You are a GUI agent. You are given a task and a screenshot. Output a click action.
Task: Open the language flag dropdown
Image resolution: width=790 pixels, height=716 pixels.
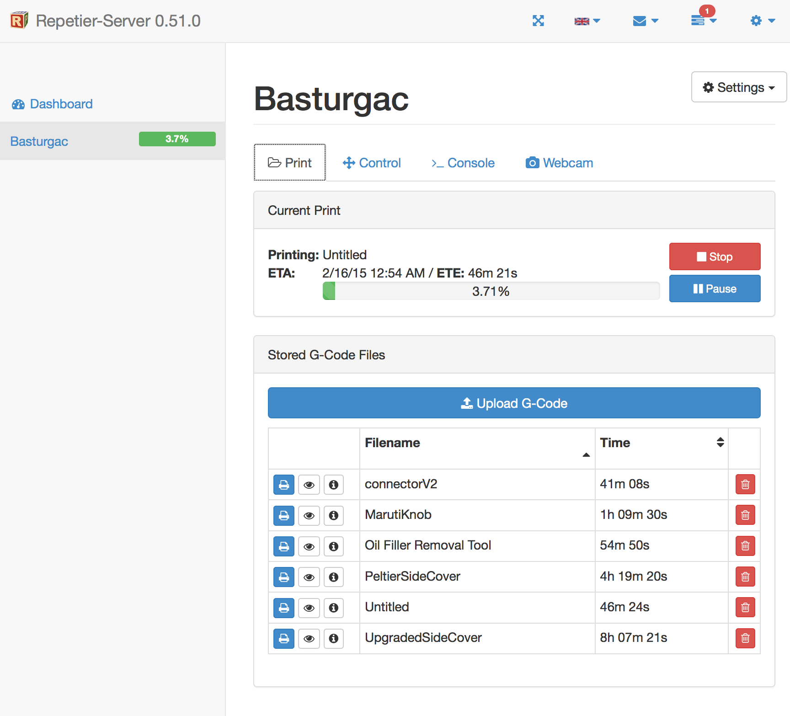[x=587, y=21]
